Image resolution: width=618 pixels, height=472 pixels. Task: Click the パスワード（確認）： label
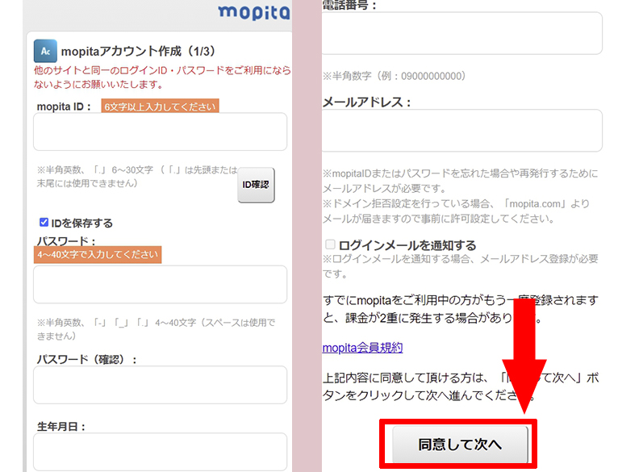tap(86, 360)
